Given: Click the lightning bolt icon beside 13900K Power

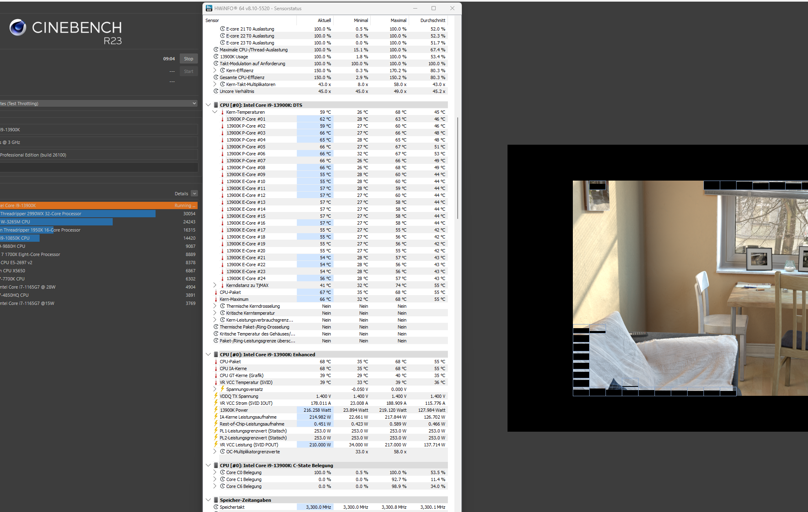Looking at the screenshot, I should pyautogui.click(x=216, y=410).
